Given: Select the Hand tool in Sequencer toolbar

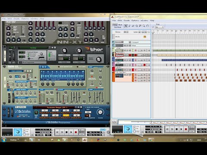Looking at the screenshot, I should click(x=147, y=26).
